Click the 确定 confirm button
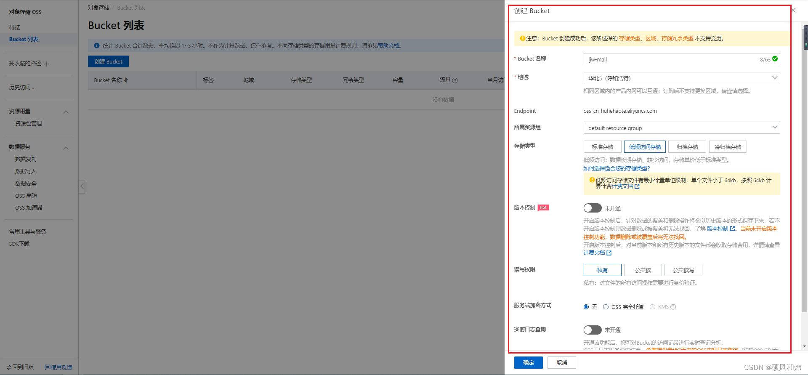Viewport: 808px width, 375px height. coord(528,362)
